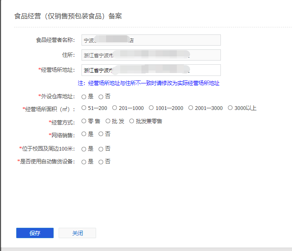Select 否 for 位于校园及周边100米
292x251 pixels.
(x=101, y=149)
